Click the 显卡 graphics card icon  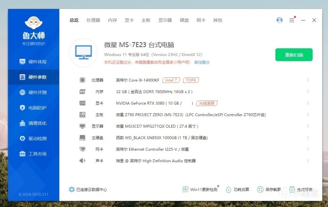tap(82, 103)
